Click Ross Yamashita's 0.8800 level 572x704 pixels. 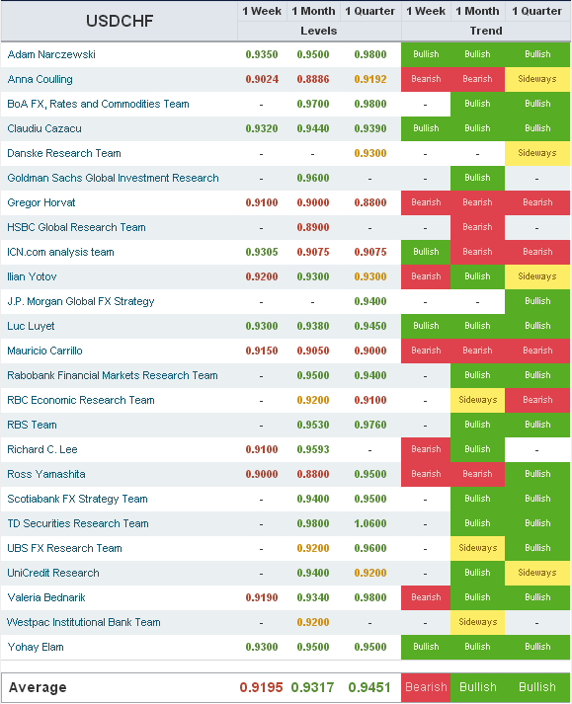313,475
